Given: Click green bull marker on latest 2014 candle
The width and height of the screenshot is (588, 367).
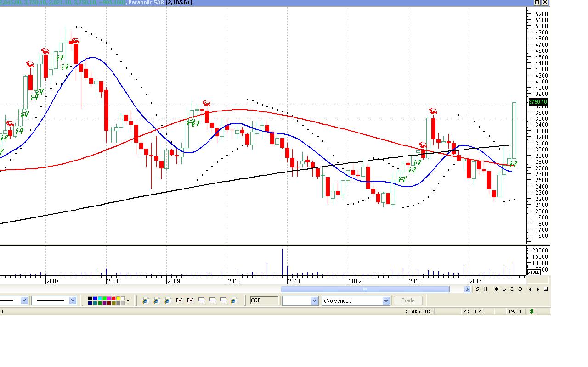Looking at the screenshot, I should [x=514, y=164].
